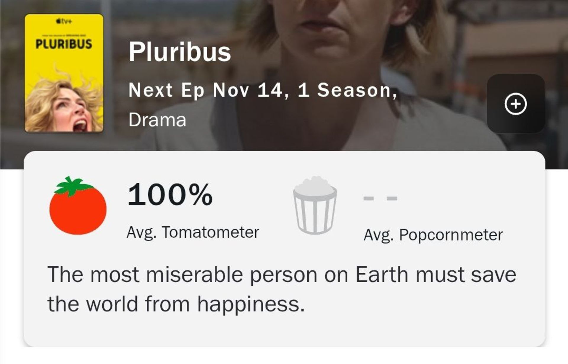The image size is (568, 364).
Task: Click the PLURIBUS title text on the poster
Action: pos(64,44)
